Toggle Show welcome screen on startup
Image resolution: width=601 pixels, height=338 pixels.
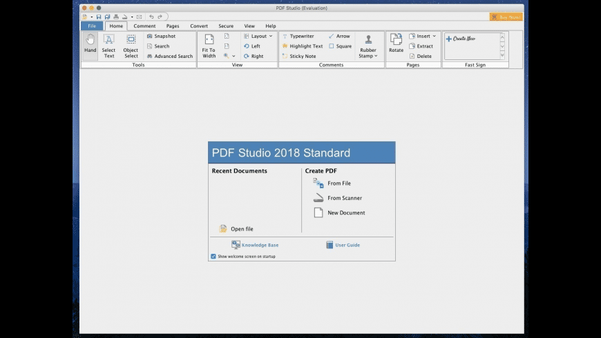tap(213, 257)
